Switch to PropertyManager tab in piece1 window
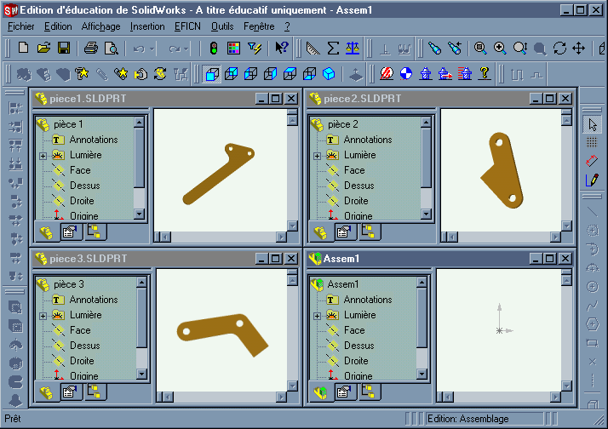Screen dimensions: 608x429 point(70,232)
